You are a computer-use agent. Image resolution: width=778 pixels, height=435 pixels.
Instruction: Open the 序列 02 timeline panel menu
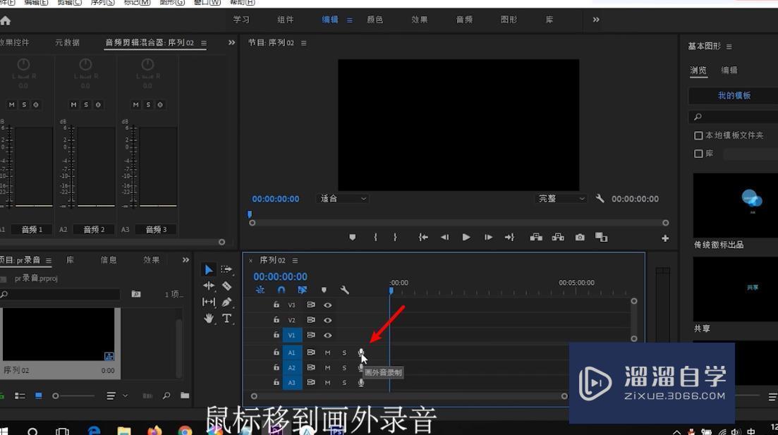point(294,260)
